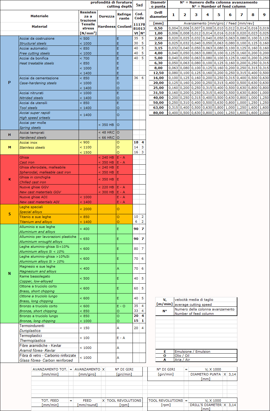
Task: Select the '80,00' drill diameter row header
Action: (x=158, y=113)
